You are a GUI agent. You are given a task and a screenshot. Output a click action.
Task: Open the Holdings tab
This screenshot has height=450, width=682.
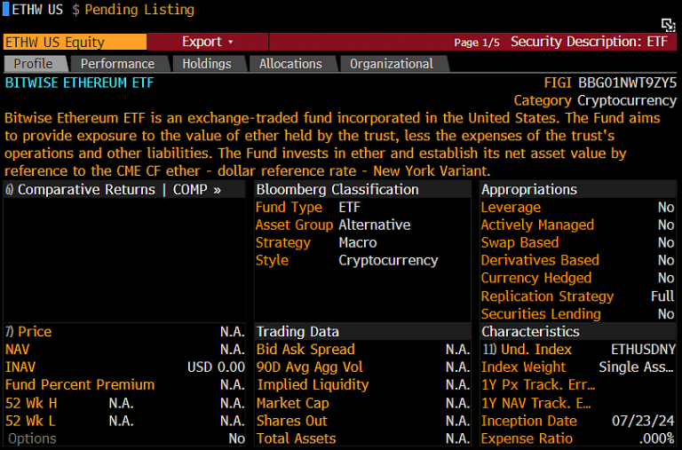(207, 64)
